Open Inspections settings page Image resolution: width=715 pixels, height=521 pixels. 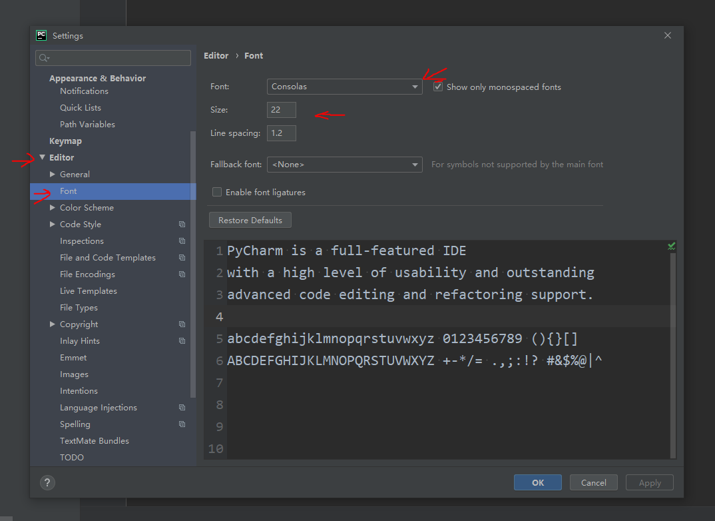[x=82, y=241]
